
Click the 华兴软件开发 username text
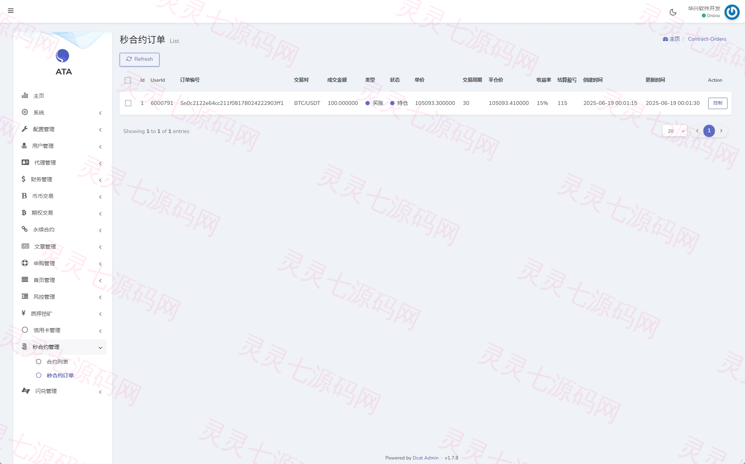point(704,8)
